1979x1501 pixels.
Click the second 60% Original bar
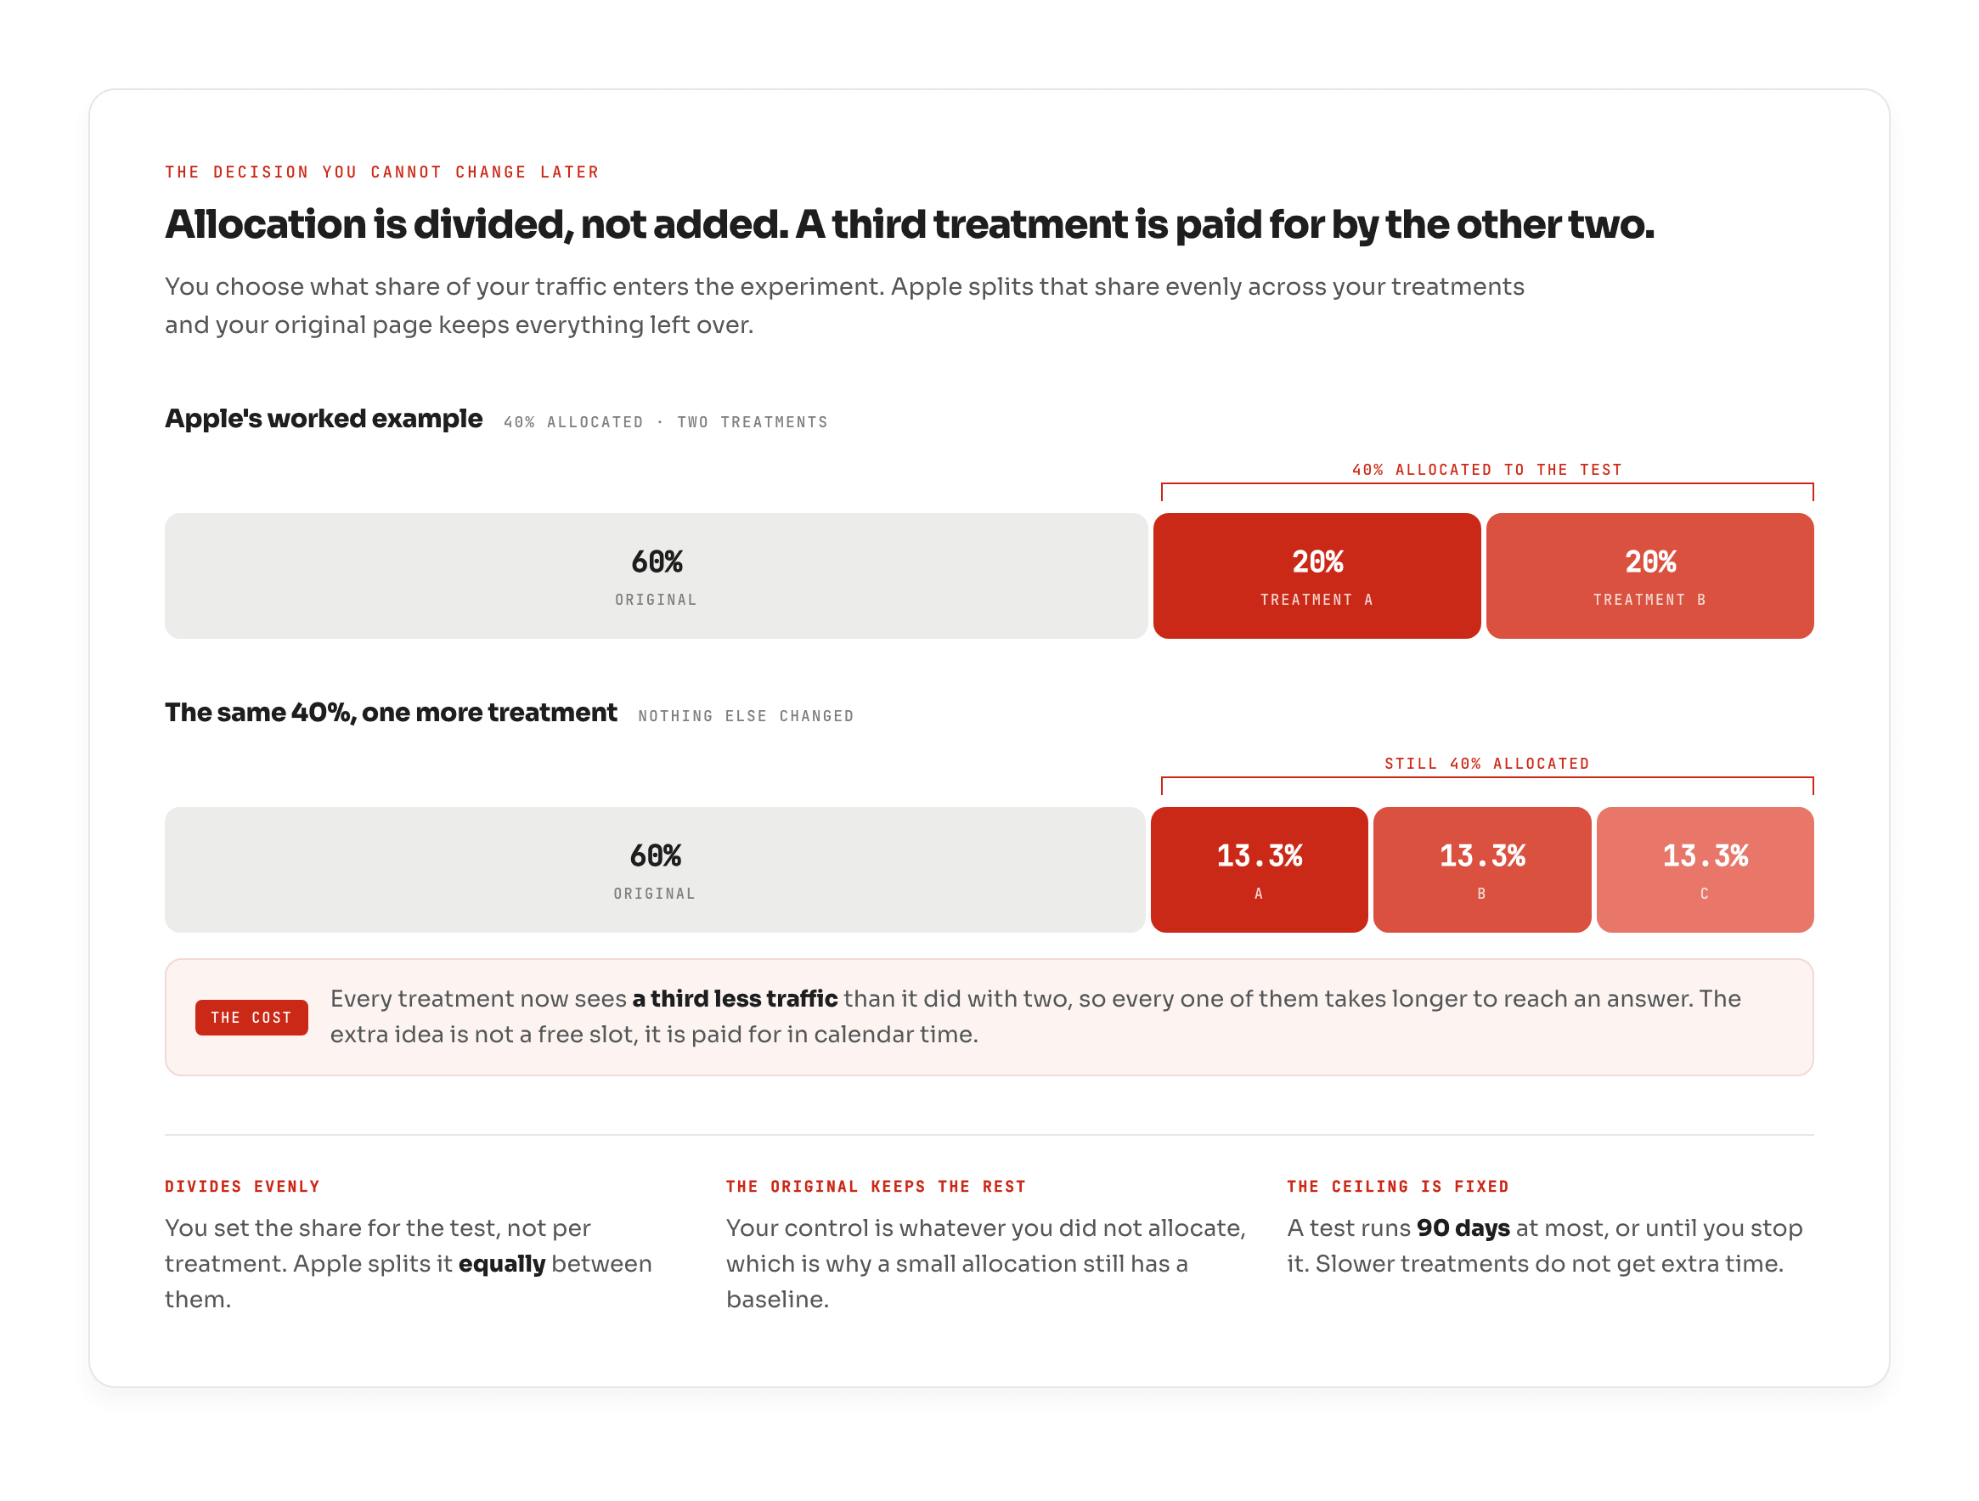[x=655, y=871]
